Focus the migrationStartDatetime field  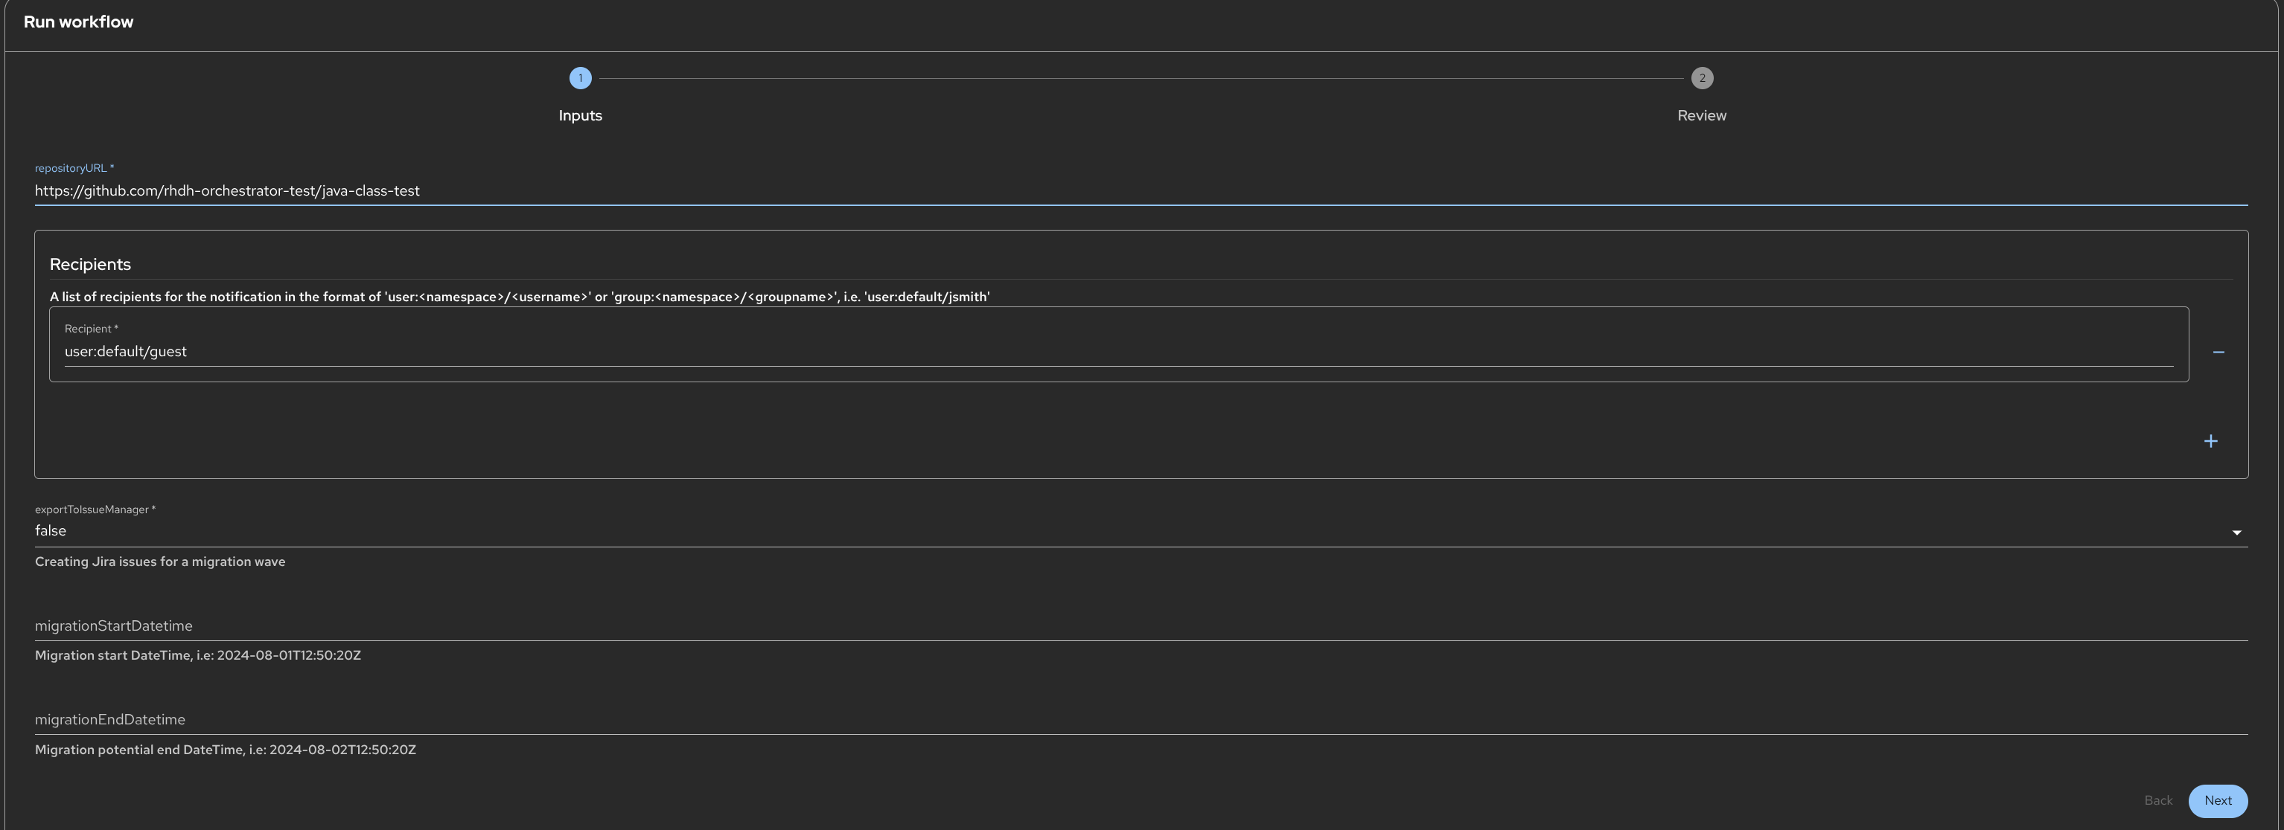(x=1141, y=626)
